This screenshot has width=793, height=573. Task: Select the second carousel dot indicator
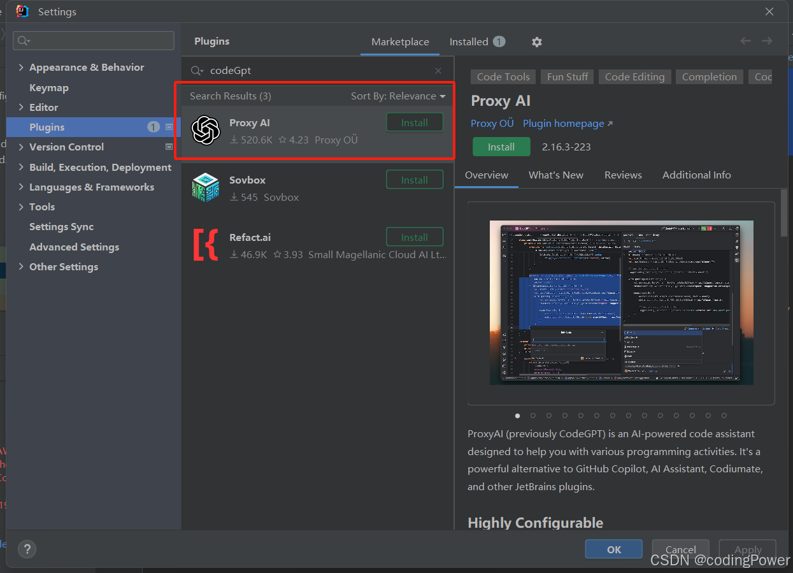tap(533, 416)
